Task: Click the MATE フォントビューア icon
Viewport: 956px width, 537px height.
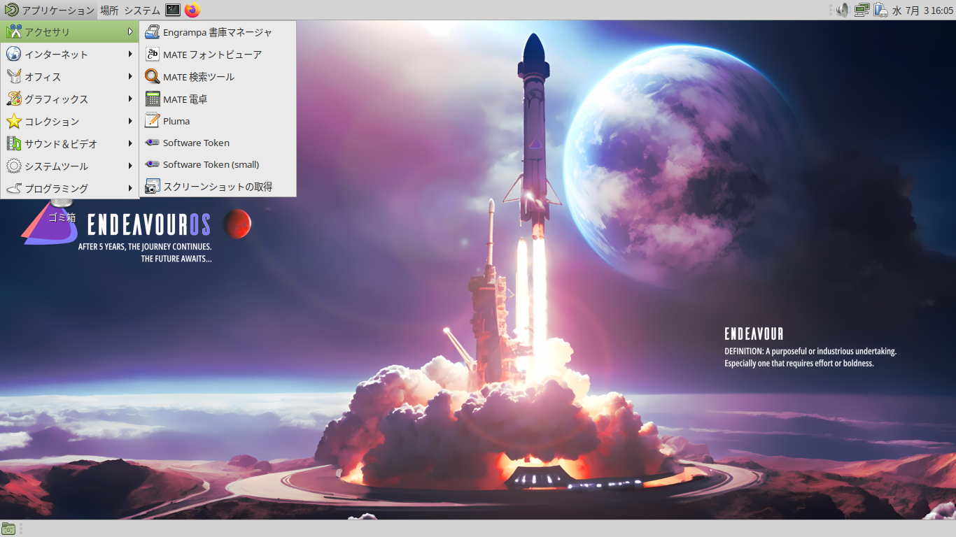Action: pyautogui.click(x=152, y=54)
